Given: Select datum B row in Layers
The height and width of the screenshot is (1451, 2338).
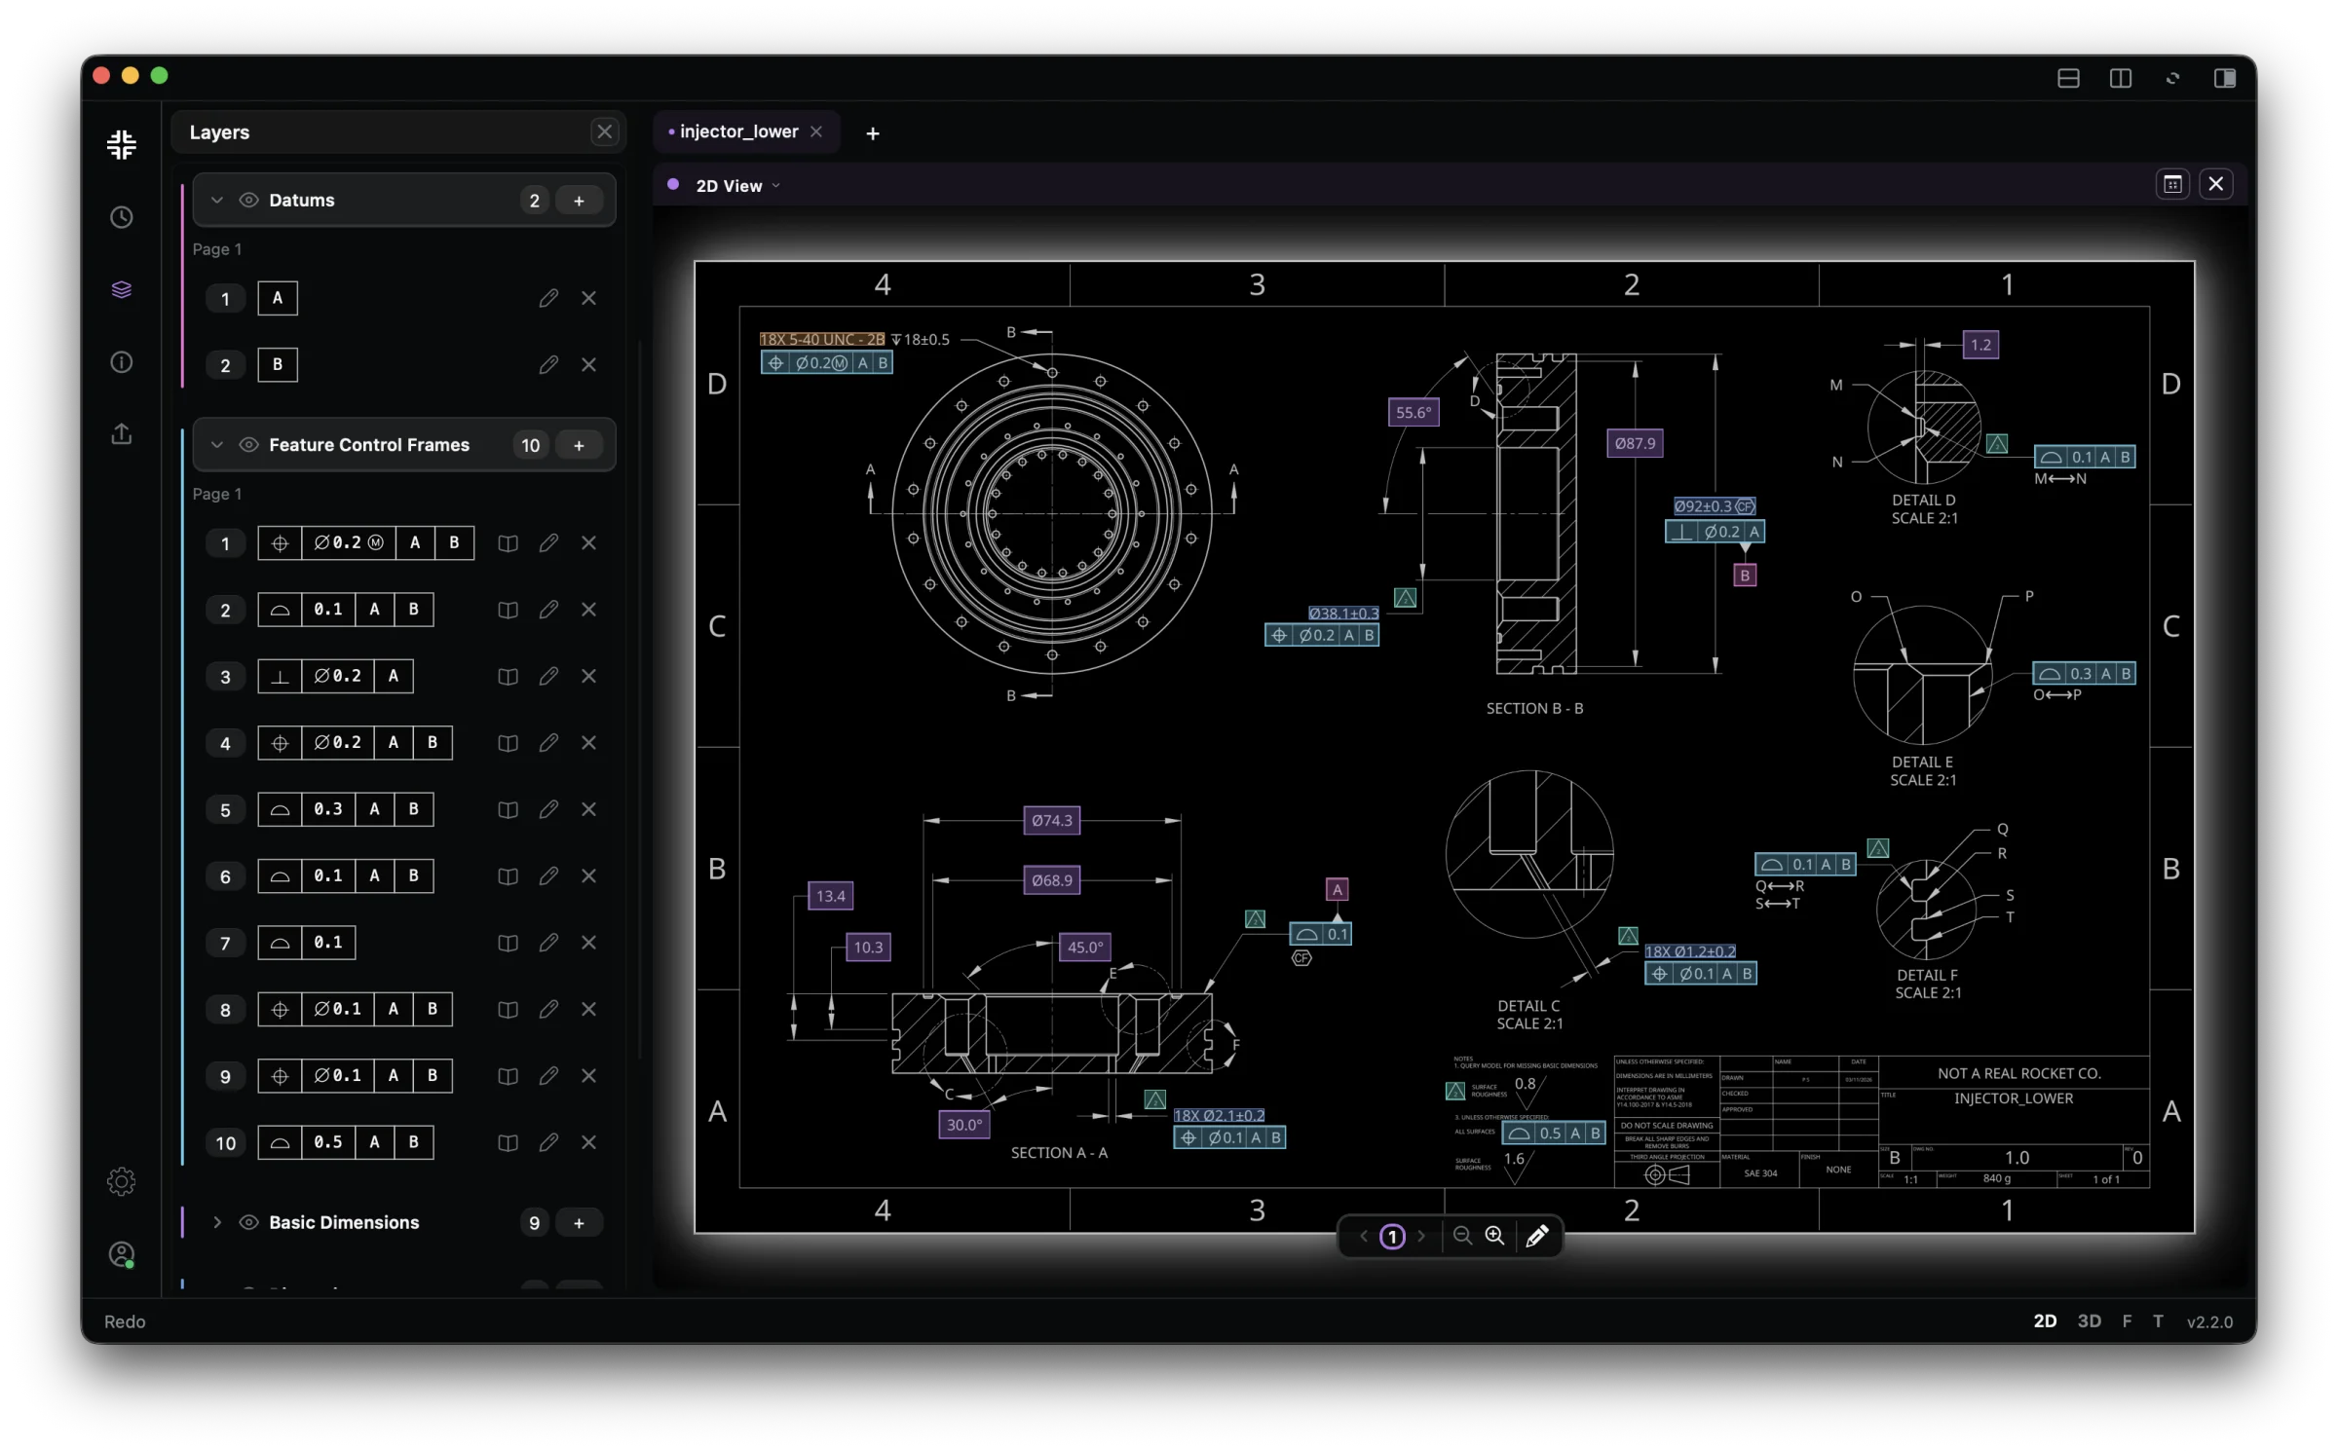Looking at the screenshot, I should [x=403, y=364].
